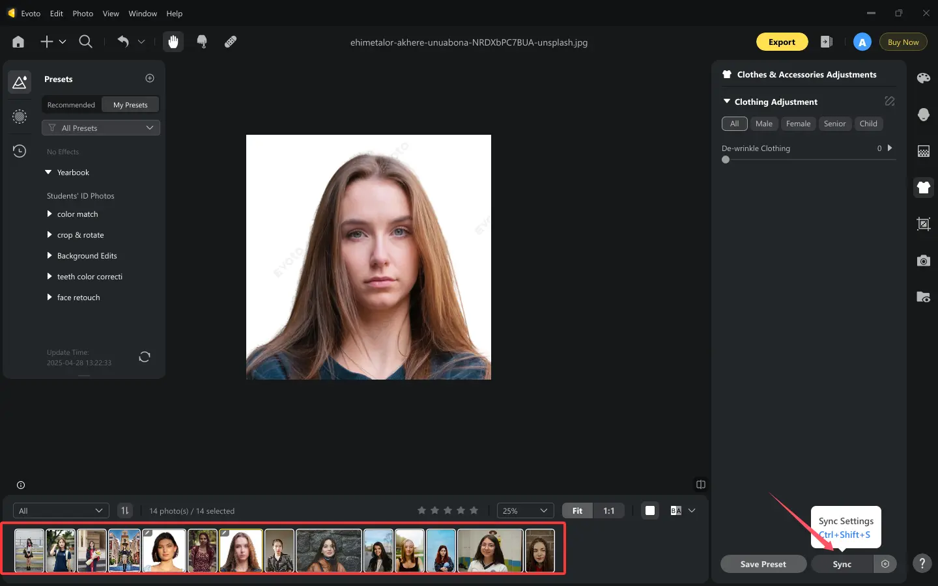Click the yellow Export button

pyautogui.click(x=782, y=42)
